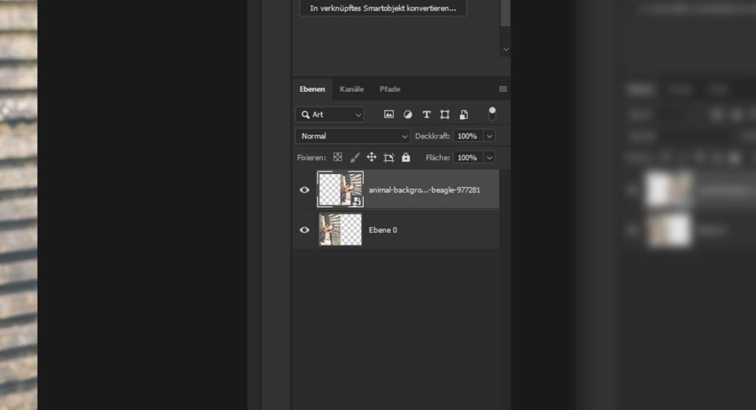The height and width of the screenshot is (410, 756).
Task: Click prevent artboard auto-nesting lock icon
Action: [388, 157]
